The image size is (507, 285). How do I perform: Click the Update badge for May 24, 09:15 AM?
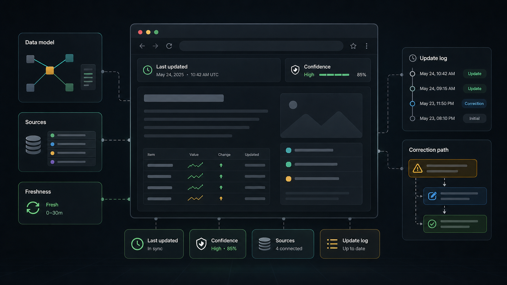[475, 89]
